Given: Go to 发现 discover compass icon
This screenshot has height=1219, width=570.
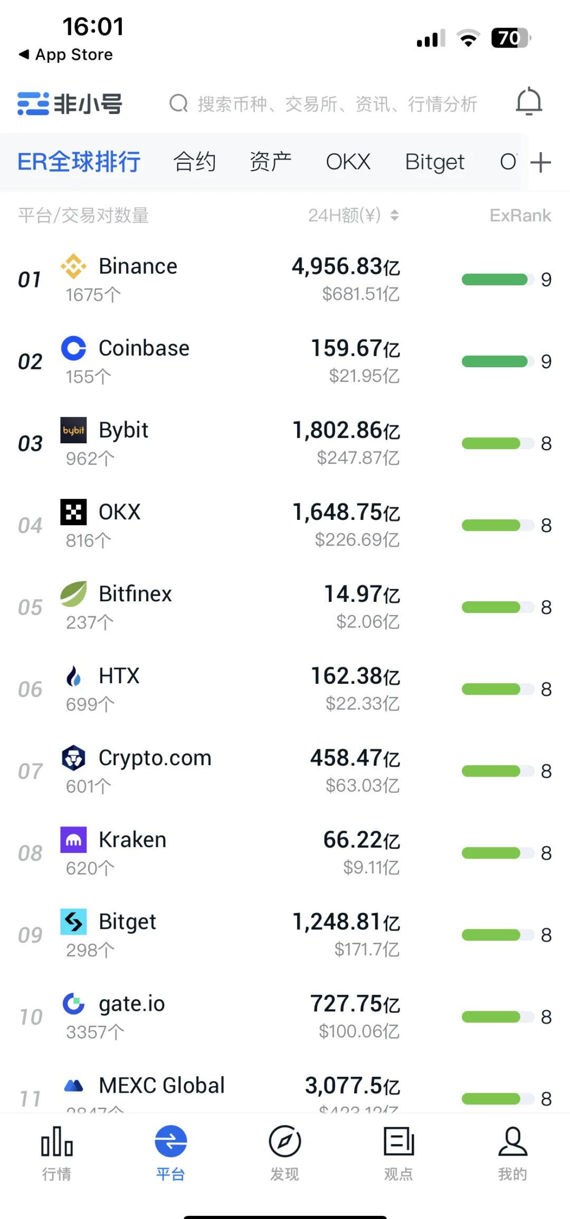Looking at the screenshot, I should [284, 1142].
